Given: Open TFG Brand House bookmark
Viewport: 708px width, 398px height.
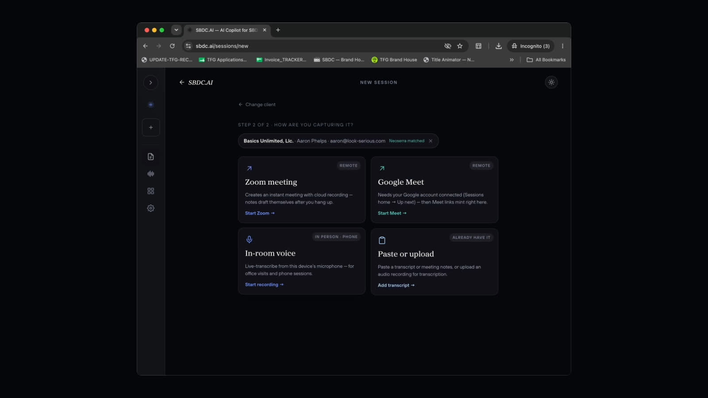Looking at the screenshot, I should pos(394,60).
